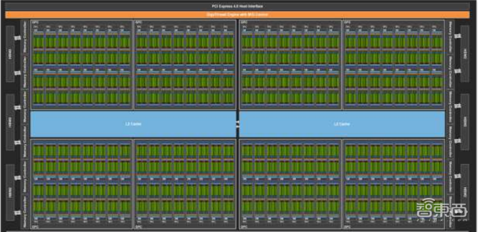479x232 pixels.
Task: Click the zhidx watermark logo
Action: [442, 207]
